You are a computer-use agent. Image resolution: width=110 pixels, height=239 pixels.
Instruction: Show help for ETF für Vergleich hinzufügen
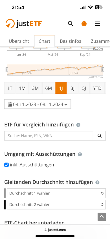tap(78, 125)
